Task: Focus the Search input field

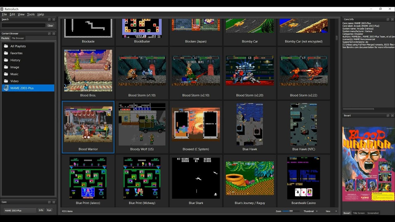Action: point(23,26)
